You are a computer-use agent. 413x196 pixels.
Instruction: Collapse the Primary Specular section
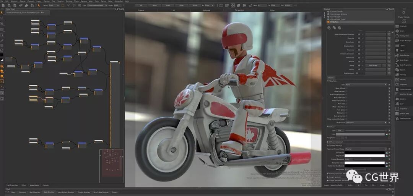coord(328,145)
